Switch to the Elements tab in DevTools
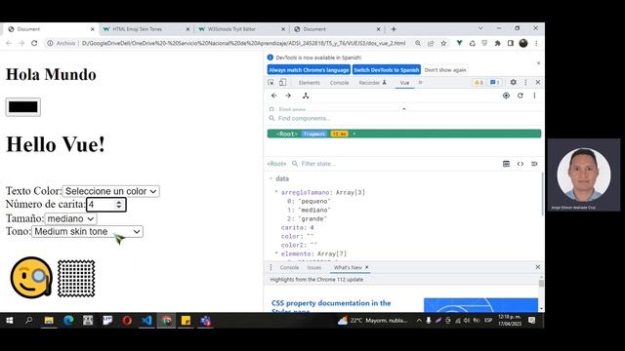This screenshot has height=351, width=625. click(310, 83)
